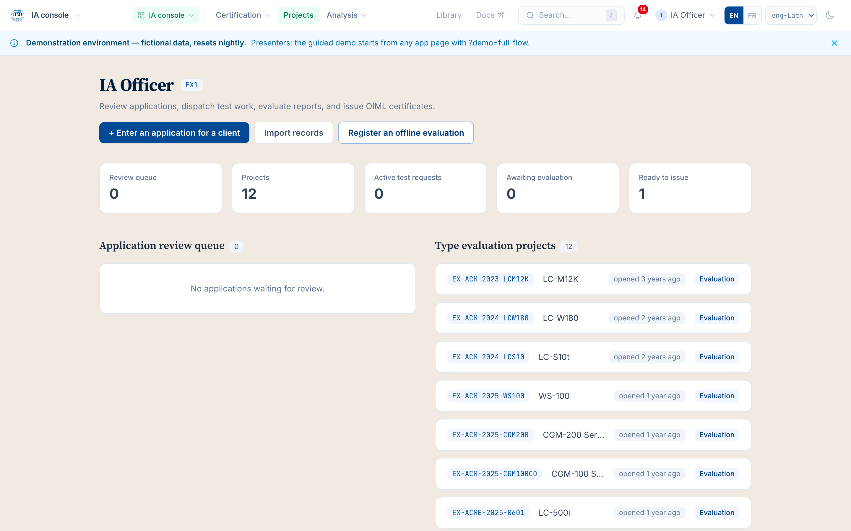Open the Certification menu
Screen dimensions: 851x531
243,15
